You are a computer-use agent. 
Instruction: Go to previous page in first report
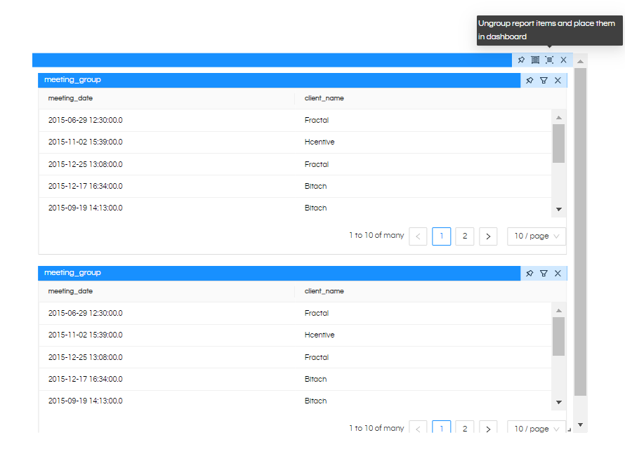[418, 236]
